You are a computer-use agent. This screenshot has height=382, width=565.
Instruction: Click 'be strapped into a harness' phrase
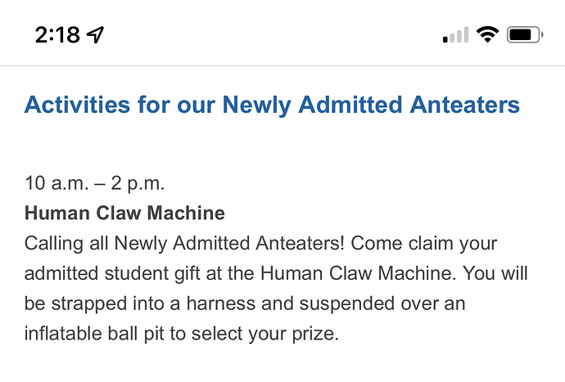pos(140,303)
